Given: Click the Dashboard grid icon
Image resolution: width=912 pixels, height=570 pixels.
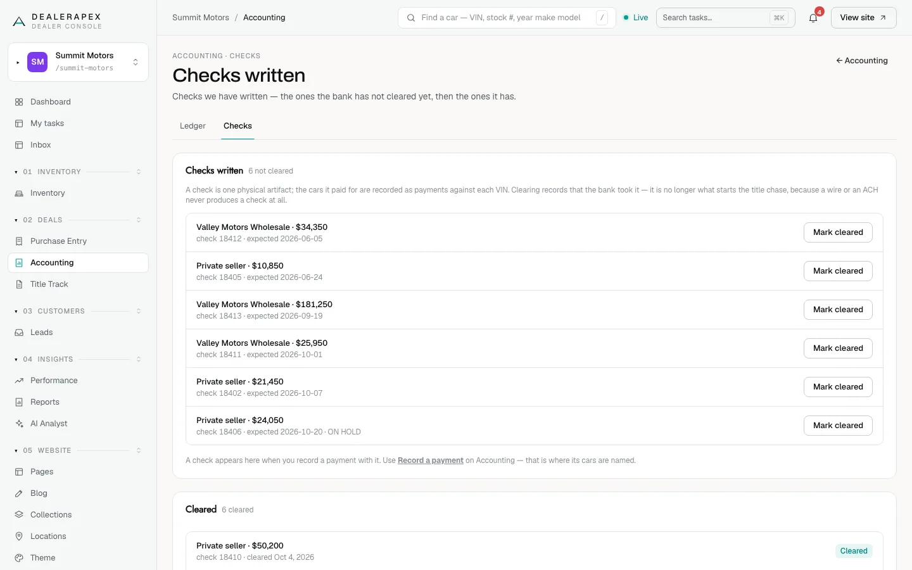Looking at the screenshot, I should (19, 102).
